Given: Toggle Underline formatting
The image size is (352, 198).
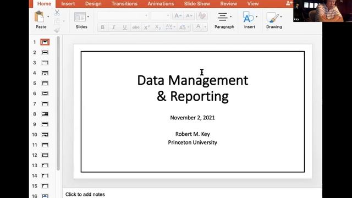Looking at the screenshot, I should coord(125,27).
